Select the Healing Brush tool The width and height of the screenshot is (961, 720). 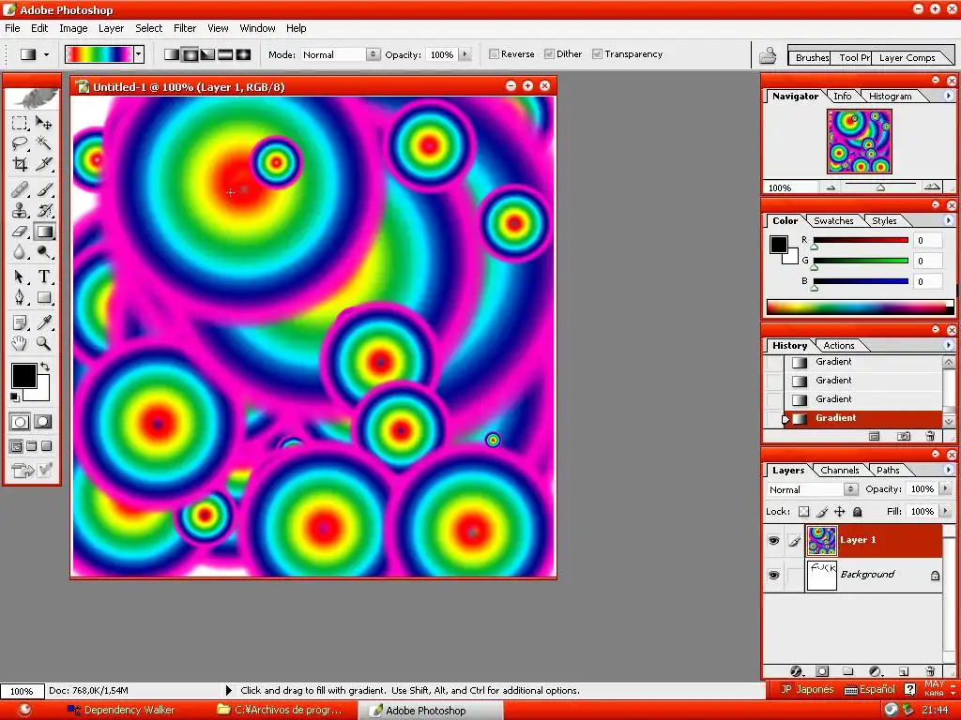click(x=20, y=189)
